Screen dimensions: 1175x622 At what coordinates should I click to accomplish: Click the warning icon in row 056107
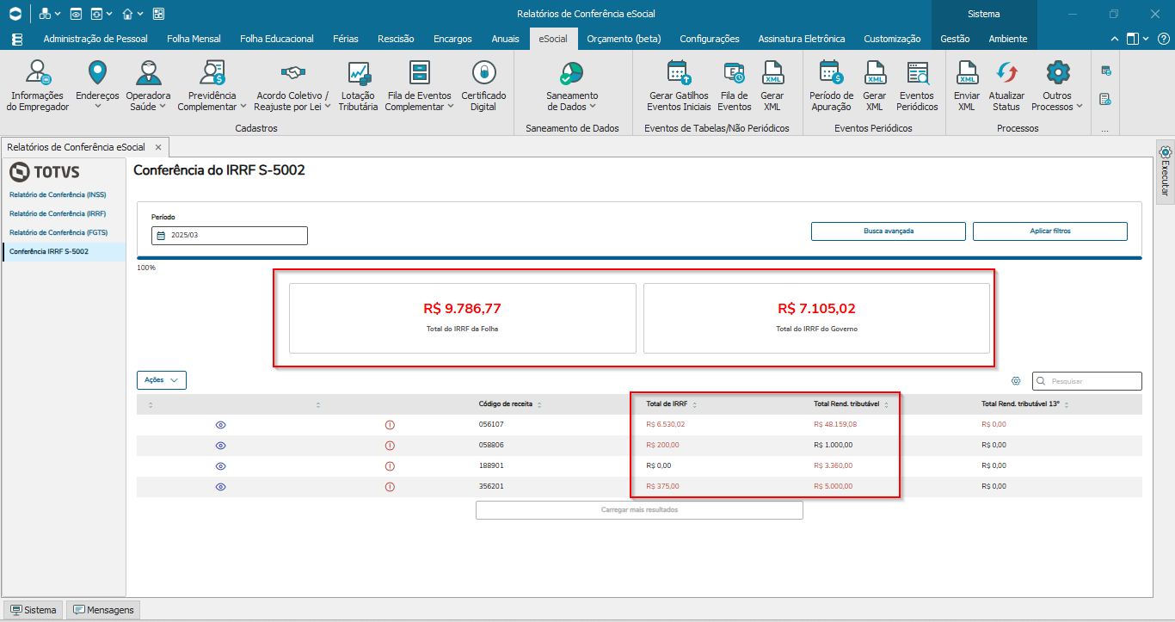tap(390, 425)
